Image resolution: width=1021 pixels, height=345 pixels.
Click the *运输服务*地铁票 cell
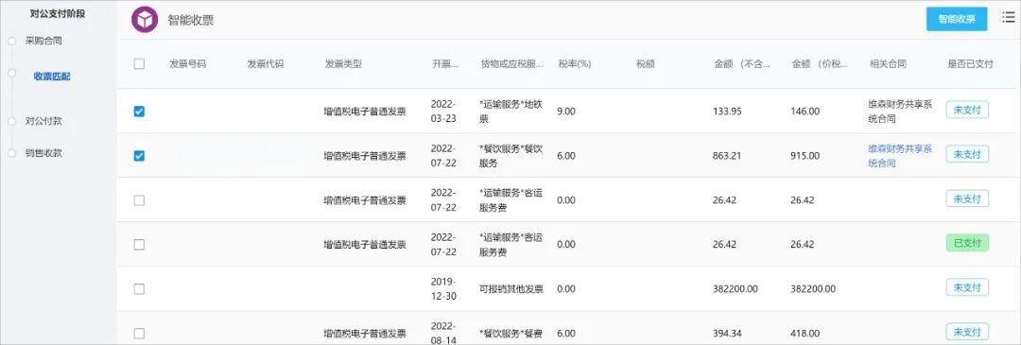pyautogui.click(x=510, y=112)
